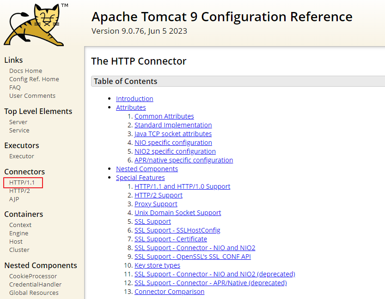Open the plain SSL Support link

pos(153,221)
